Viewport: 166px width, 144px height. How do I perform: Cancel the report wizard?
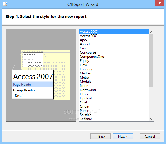(x=150, y=137)
